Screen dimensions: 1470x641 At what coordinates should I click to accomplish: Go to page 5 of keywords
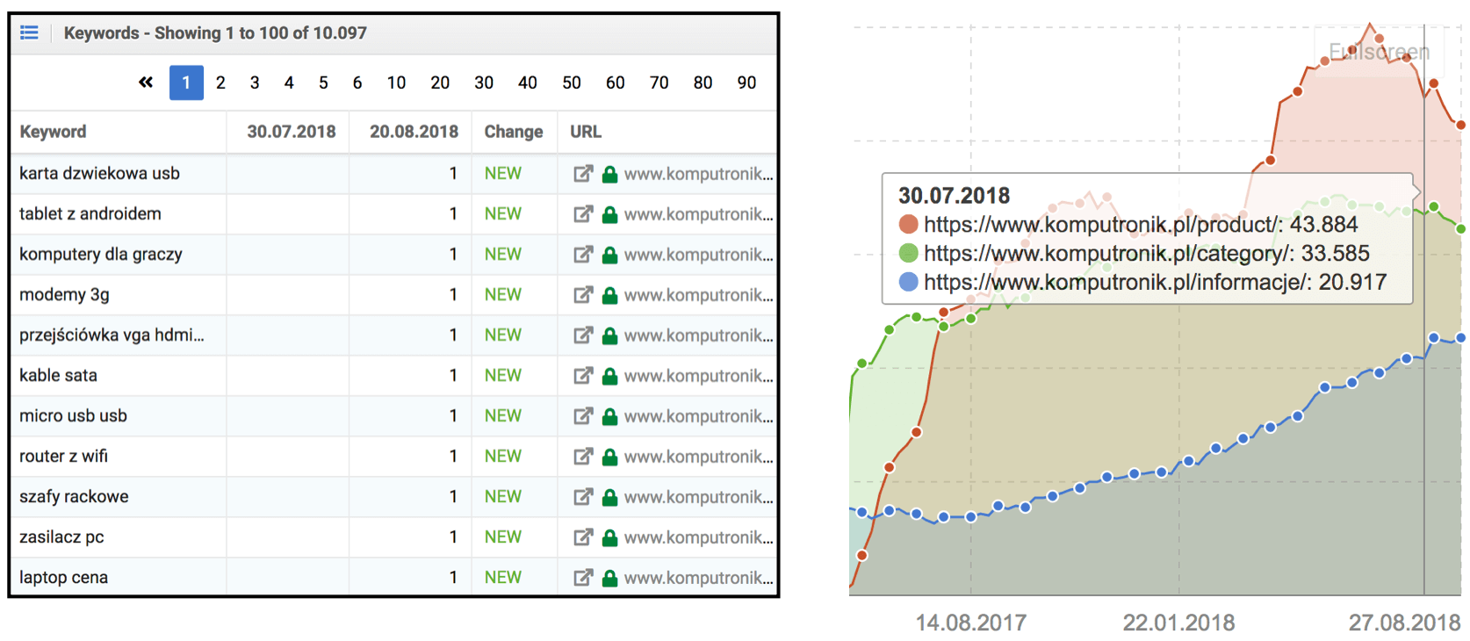(x=323, y=83)
